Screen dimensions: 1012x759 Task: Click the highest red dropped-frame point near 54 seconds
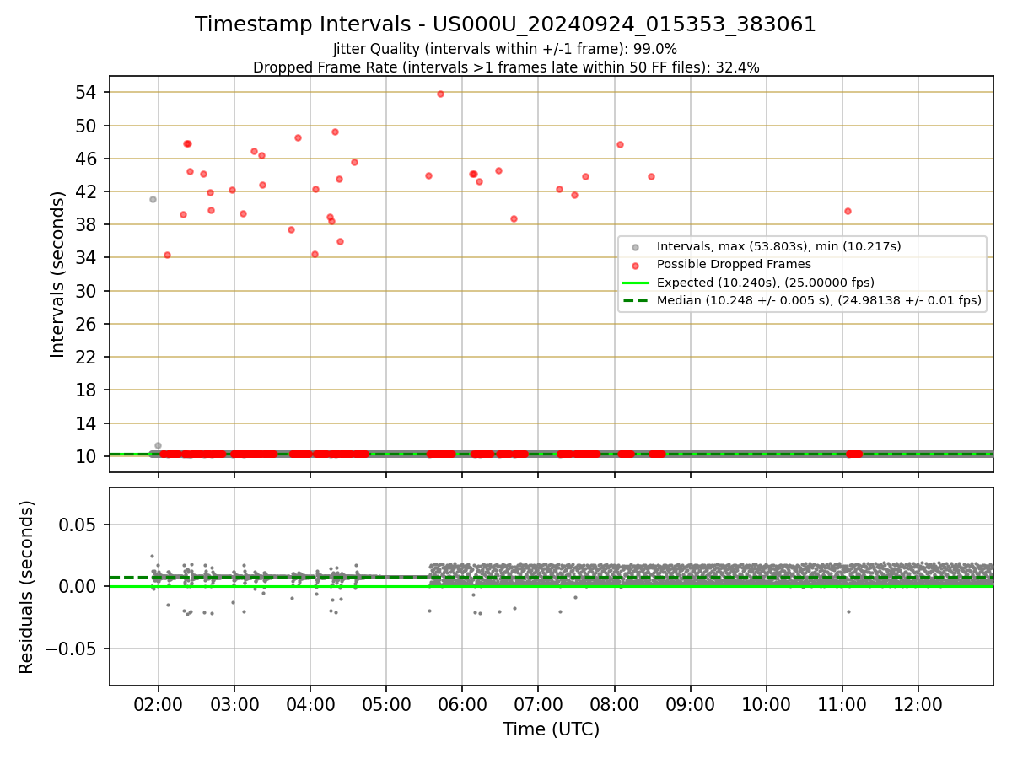pyautogui.click(x=440, y=94)
